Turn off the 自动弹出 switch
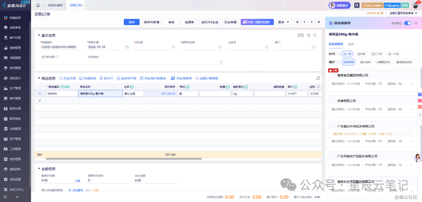Image resolution: width=422 pixels, height=202 pixels. click(408, 23)
